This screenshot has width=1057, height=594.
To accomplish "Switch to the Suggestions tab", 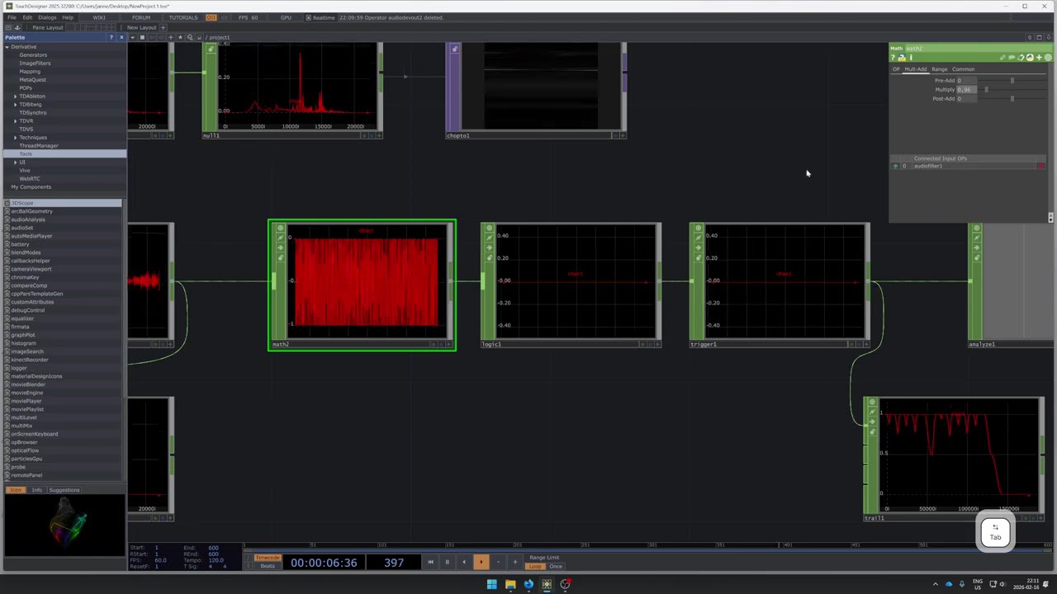I will (64, 490).
